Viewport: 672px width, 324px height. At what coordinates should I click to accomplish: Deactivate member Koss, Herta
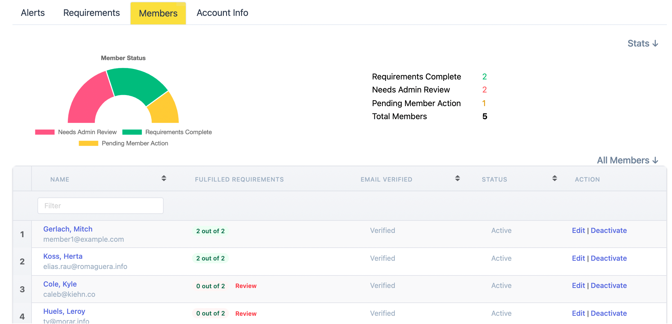609,258
